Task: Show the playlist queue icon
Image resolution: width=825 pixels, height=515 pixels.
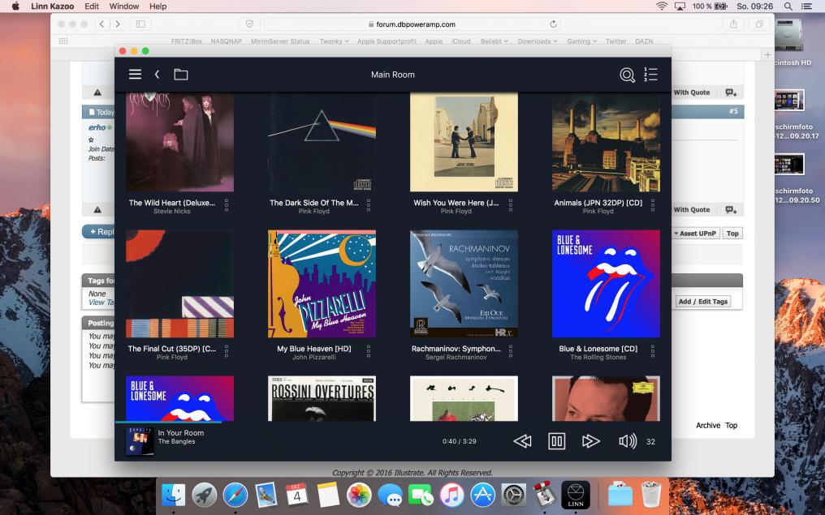Action: (x=650, y=75)
